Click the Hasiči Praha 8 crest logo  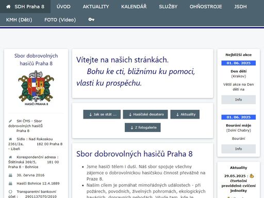[x=36, y=88]
